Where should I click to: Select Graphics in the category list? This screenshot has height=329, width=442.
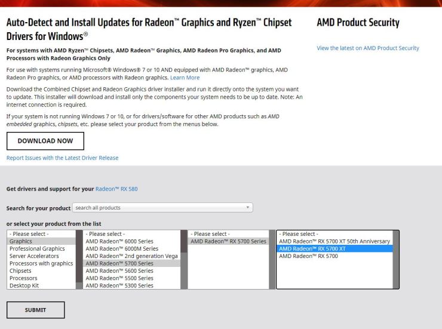(x=41, y=241)
